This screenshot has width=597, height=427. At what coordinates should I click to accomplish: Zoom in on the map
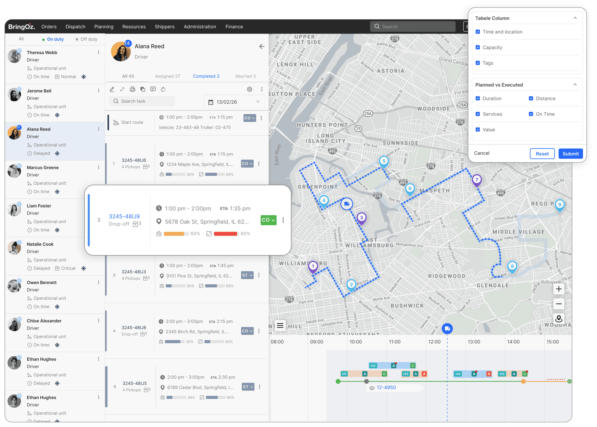(559, 289)
